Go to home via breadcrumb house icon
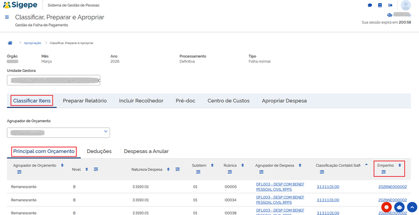Image resolution: width=419 pixels, height=215 pixels. [x=10, y=43]
